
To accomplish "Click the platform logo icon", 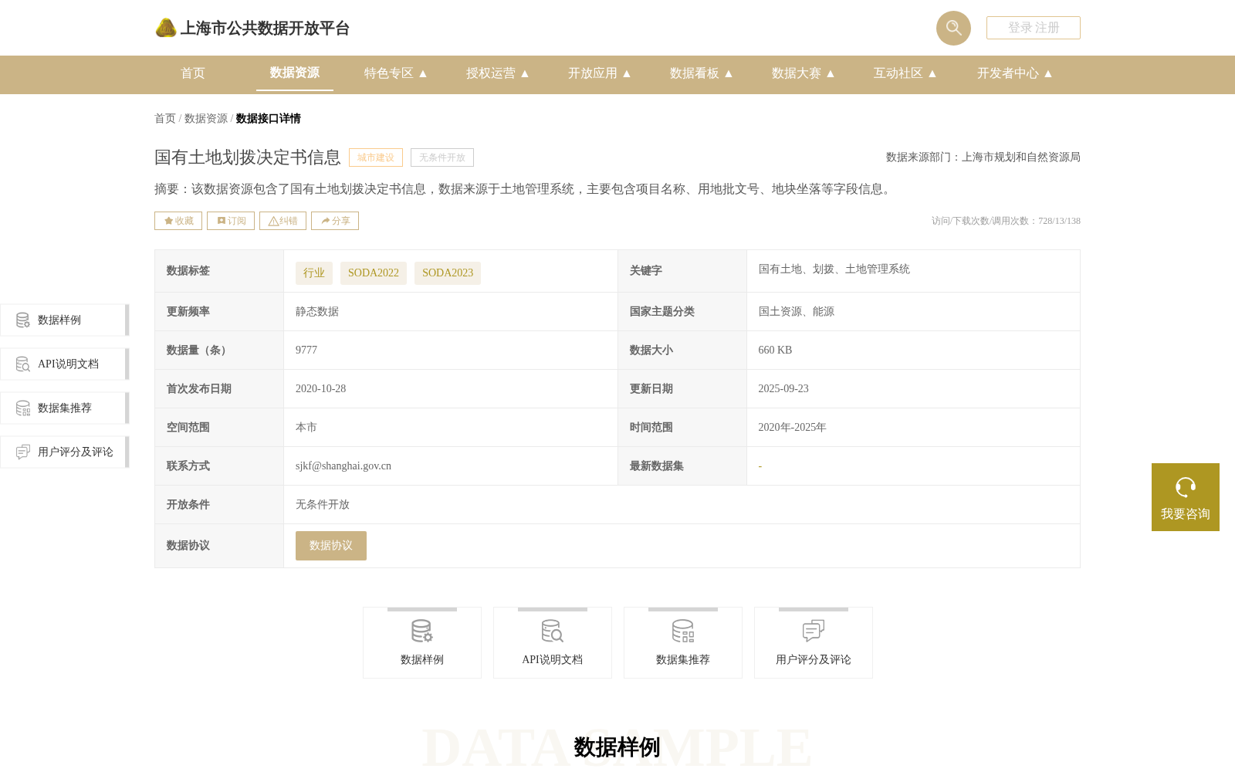I will point(166,28).
